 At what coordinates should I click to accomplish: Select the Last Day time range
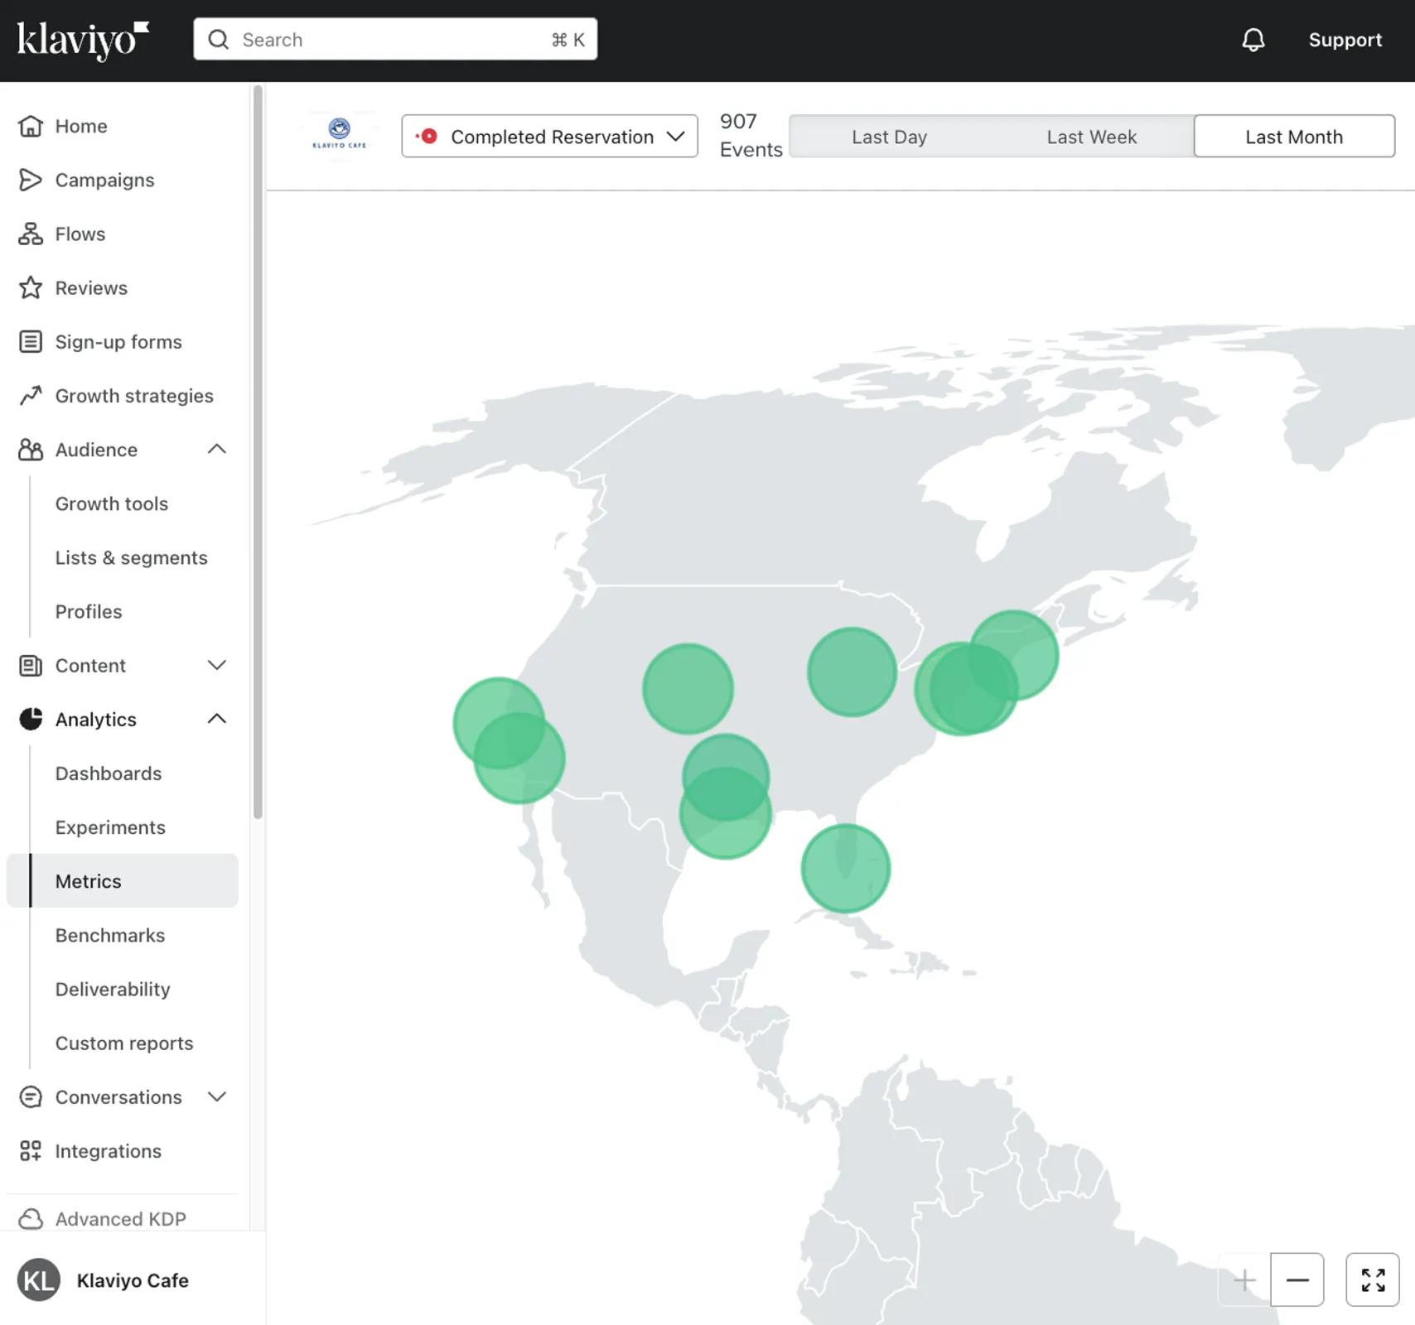[890, 136]
